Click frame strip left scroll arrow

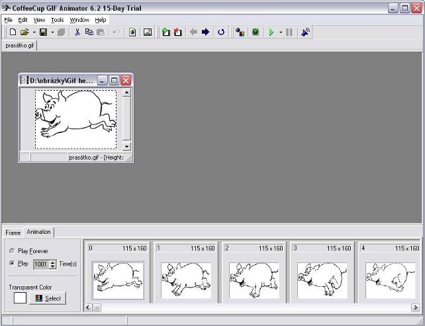(88, 307)
